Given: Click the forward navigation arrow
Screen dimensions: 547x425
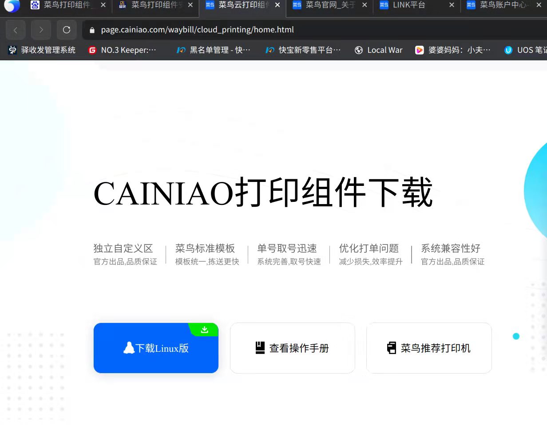Looking at the screenshot, I should pyautogui.click(x=41, y=30).
